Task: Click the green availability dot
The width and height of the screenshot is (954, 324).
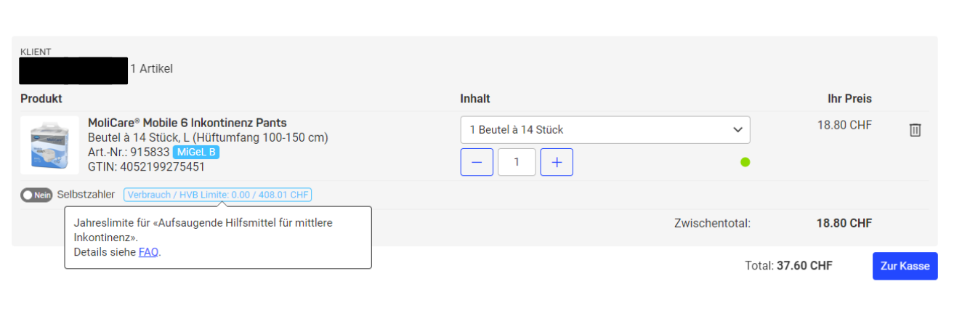Action: point(745,162)
